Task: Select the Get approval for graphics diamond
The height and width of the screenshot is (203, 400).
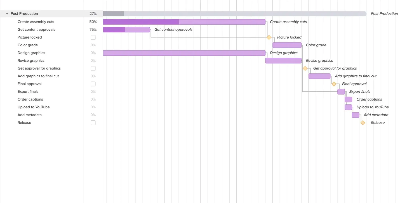Action: [305, 68]
